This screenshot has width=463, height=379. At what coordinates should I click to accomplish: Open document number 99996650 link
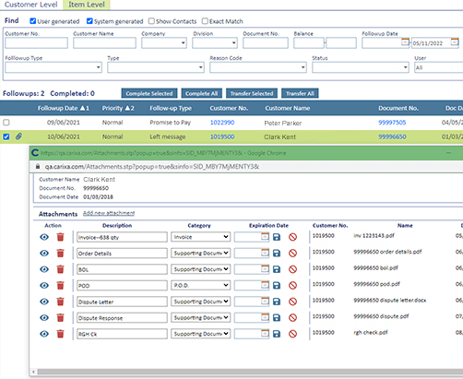392,136
